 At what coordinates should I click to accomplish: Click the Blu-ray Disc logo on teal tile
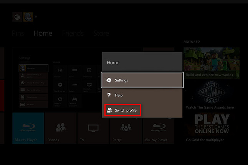pyautogui.click(x=28, y=127)
